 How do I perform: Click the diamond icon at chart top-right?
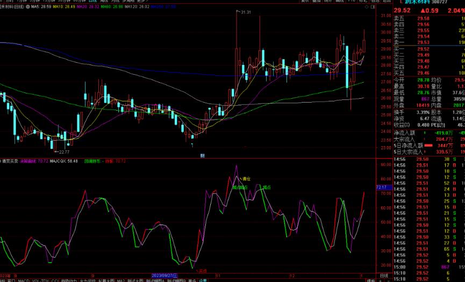367,6
